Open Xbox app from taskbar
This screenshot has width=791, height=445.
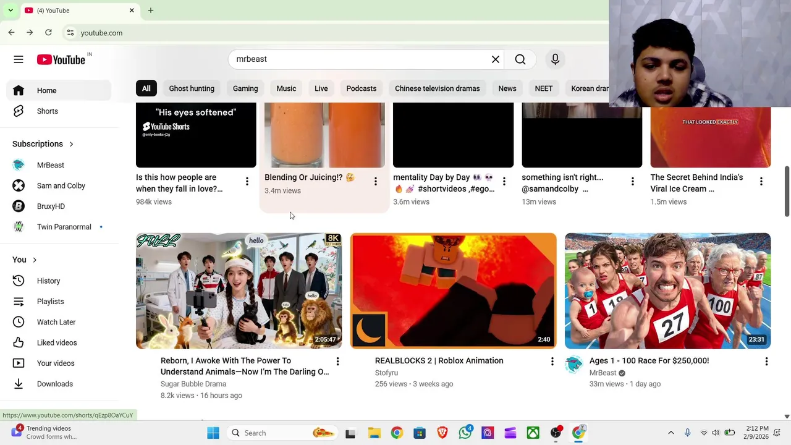(533, 433)
